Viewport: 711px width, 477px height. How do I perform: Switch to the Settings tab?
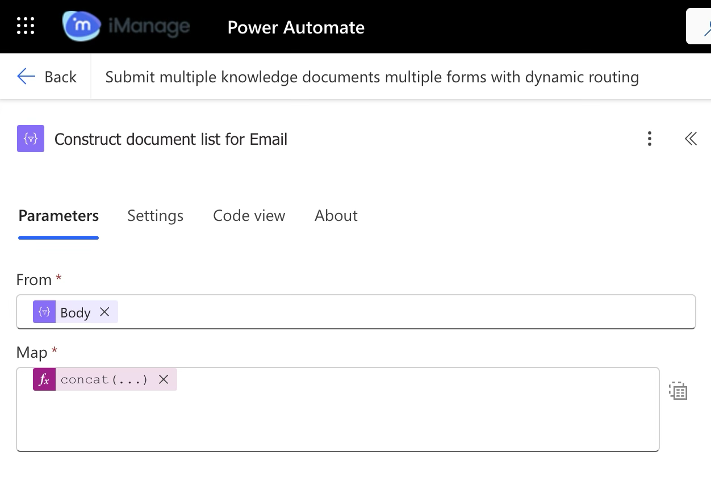click(155, 216)
